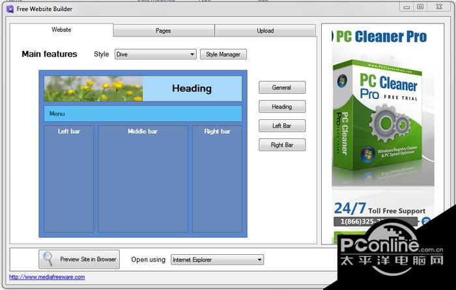Click Preview Site in Browser button
The image size is (456, 290).
[79, 259]
